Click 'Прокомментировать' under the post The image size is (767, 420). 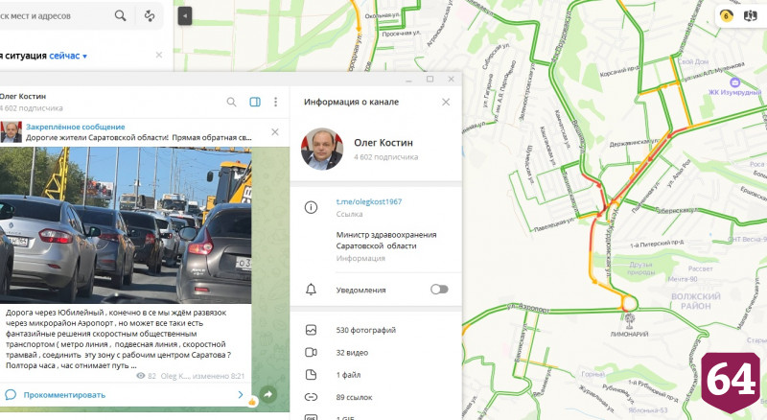(x=64, y=395)
